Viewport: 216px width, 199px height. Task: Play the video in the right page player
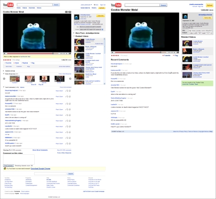112,53
